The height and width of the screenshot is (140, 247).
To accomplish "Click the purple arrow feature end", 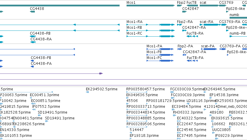I will (101, 73).
